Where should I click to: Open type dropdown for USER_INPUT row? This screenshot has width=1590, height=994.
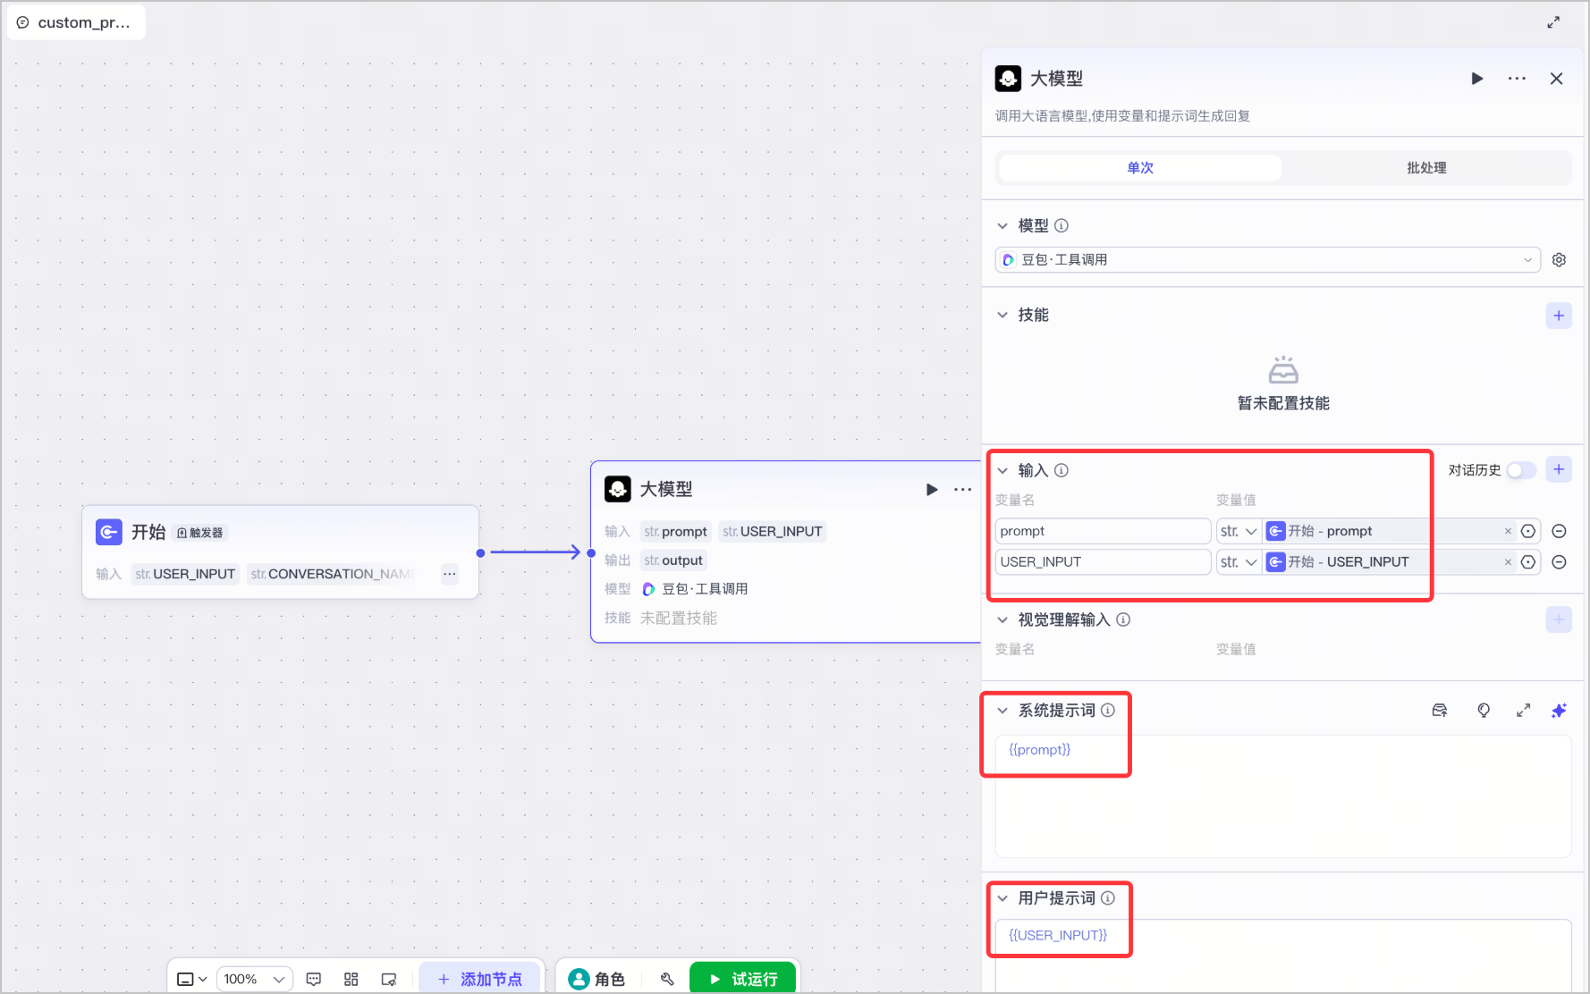(1239, 562)
